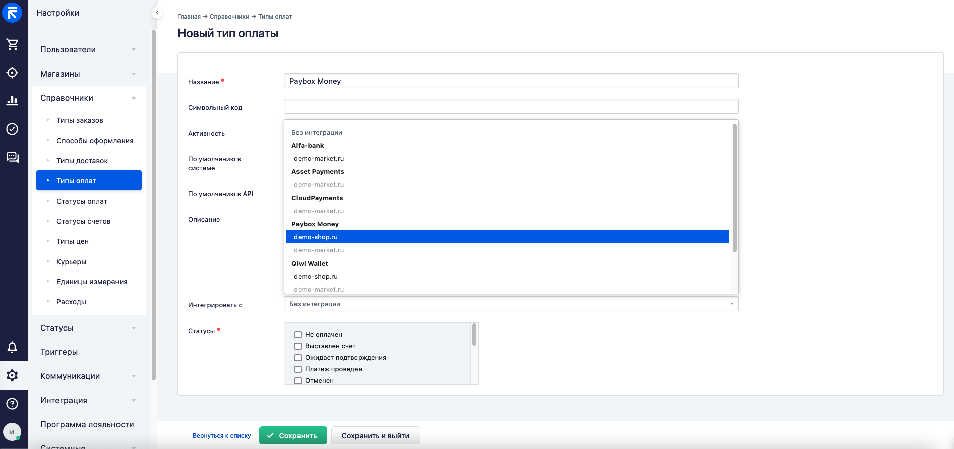
Task: Click the green 'Сохранить' button
Action: tap(293, 435)
